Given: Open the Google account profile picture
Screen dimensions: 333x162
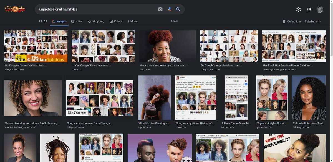Looking at the screenshot, I should click(x=320, y=9).
